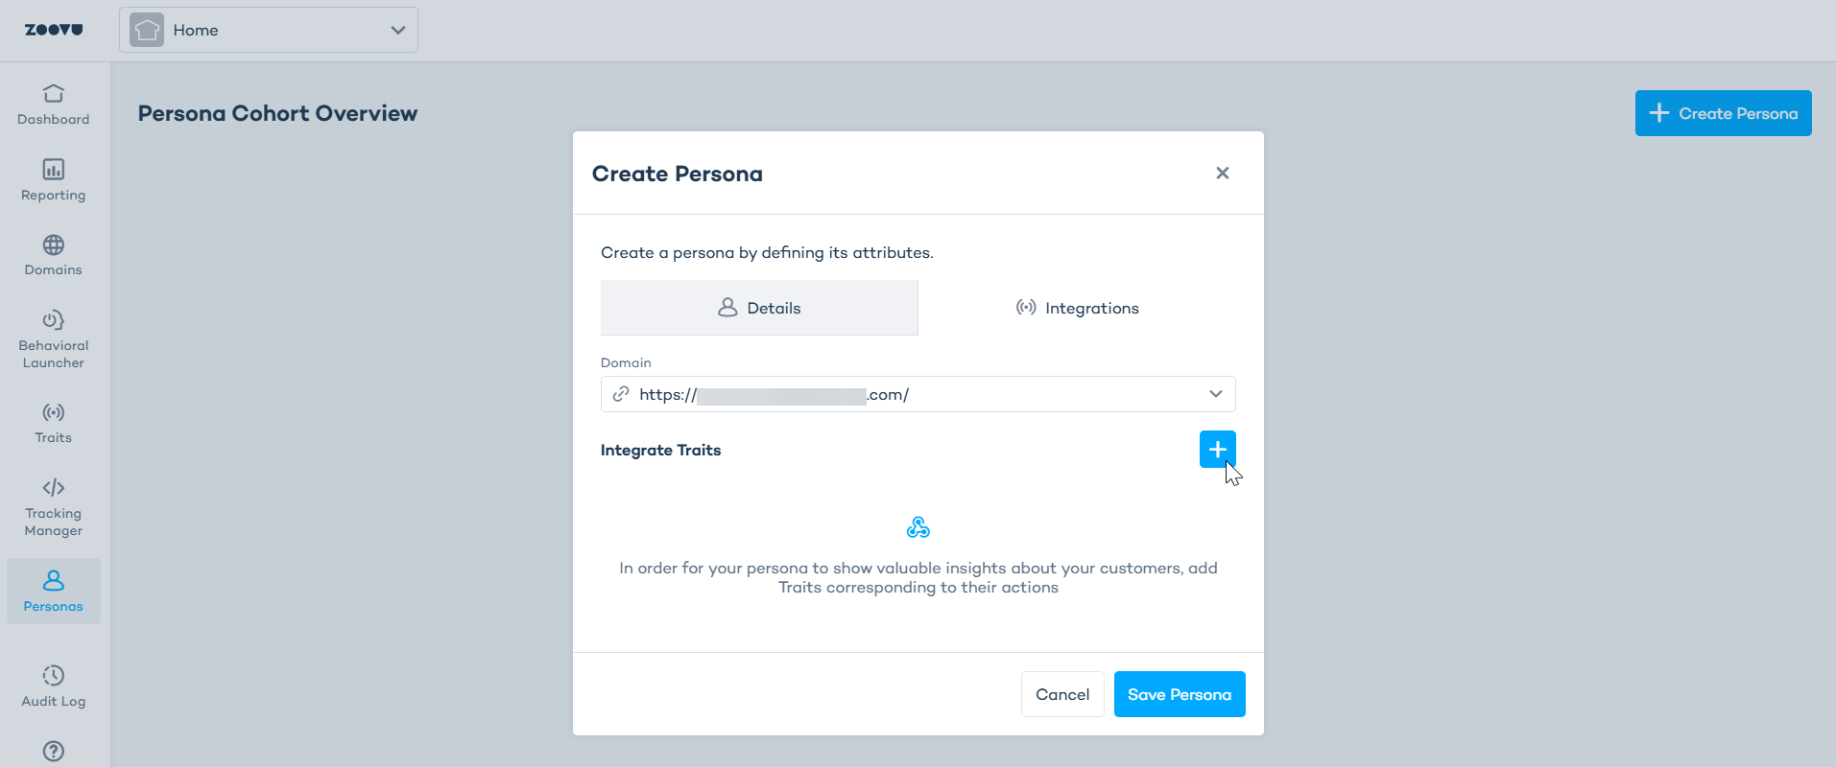Switch to the Integrations tab
Screen dimensions: 1836x767
(x=1077, y=308)
